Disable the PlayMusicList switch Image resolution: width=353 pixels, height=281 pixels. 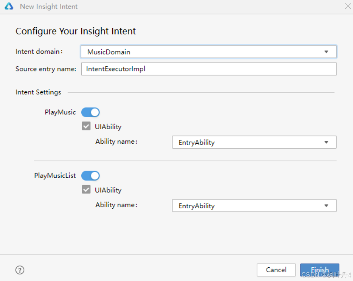(x=91, y=176)
